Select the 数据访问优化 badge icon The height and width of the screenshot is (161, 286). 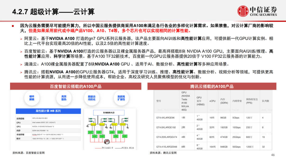coord(92,97)
